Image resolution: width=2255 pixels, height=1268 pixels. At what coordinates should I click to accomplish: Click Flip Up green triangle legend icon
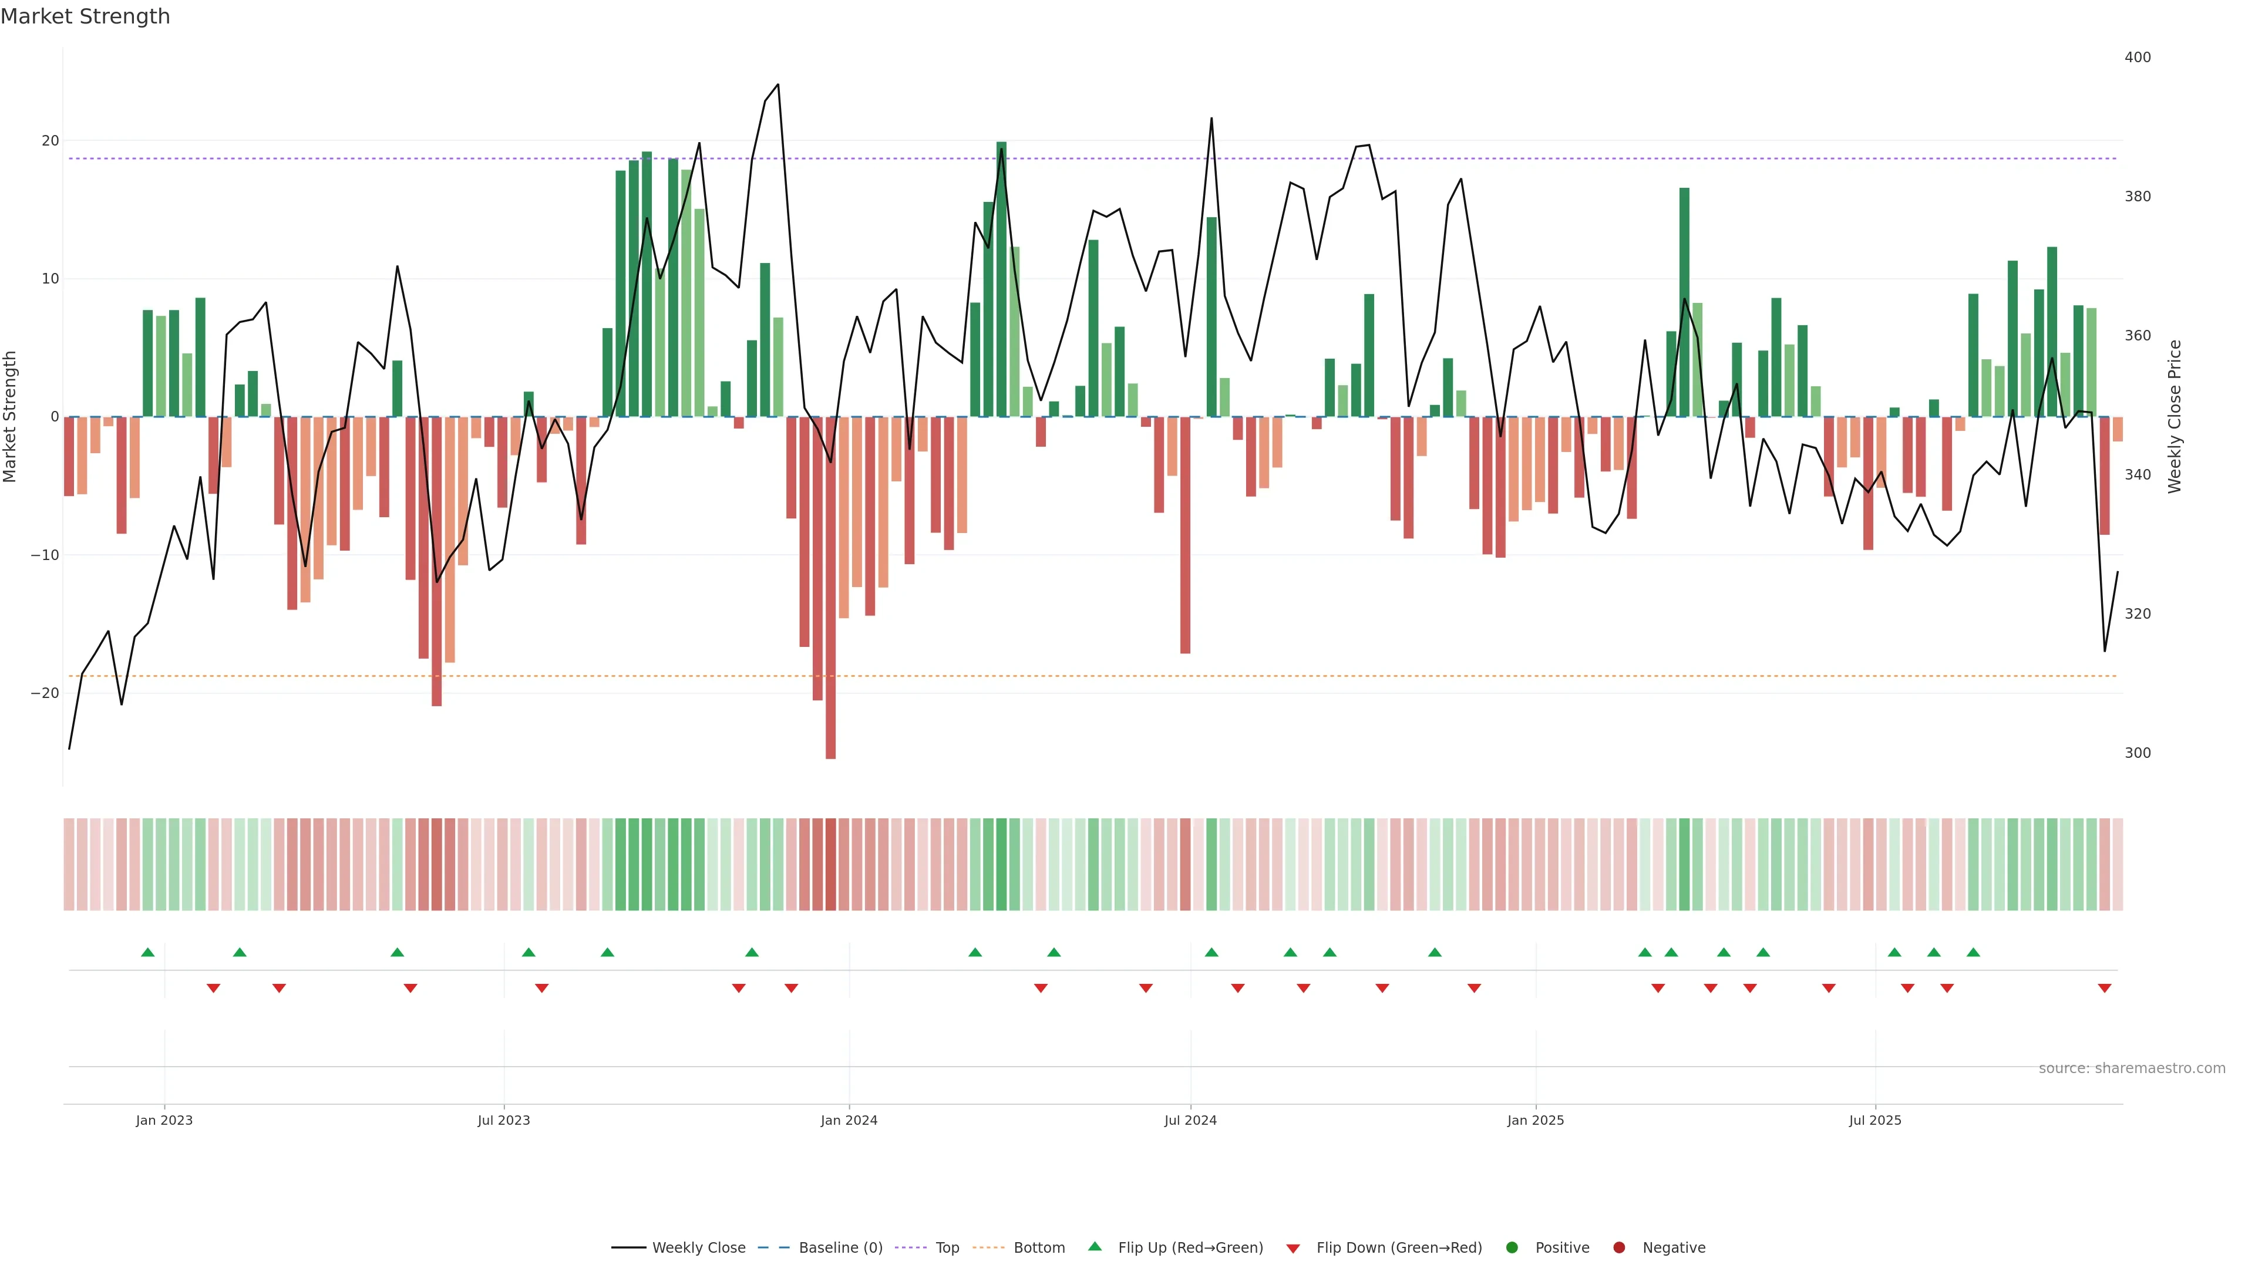(x=1094, y=1247)
